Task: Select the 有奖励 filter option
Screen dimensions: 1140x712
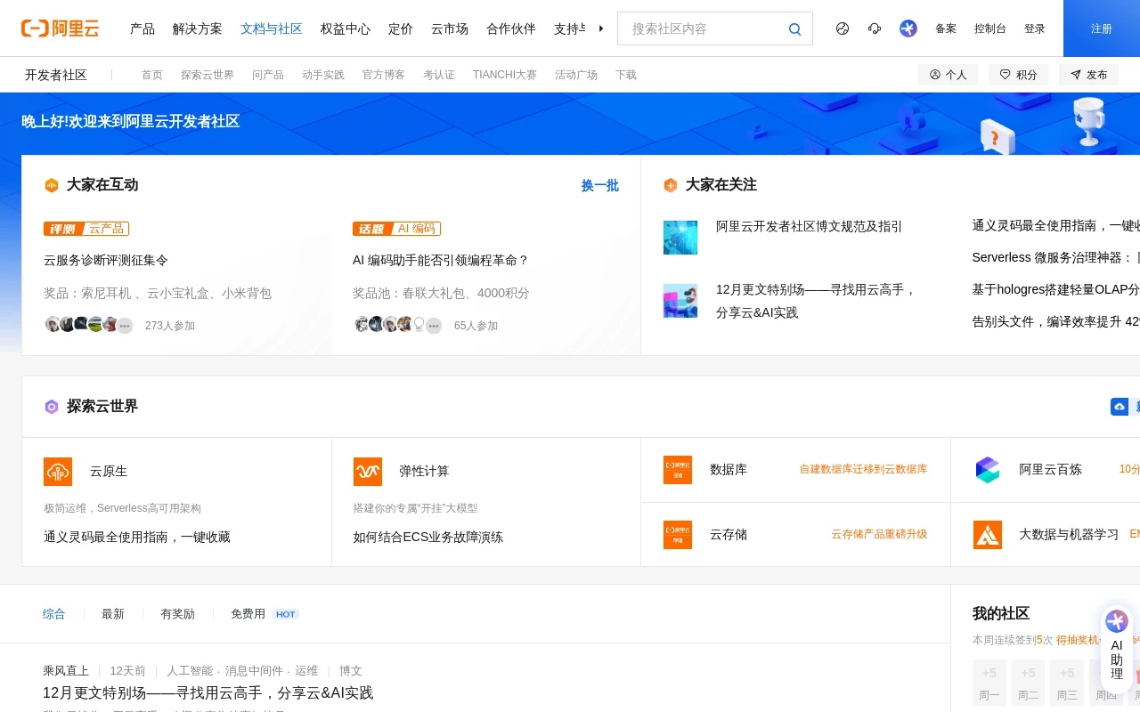Action: tap(177, 614)
